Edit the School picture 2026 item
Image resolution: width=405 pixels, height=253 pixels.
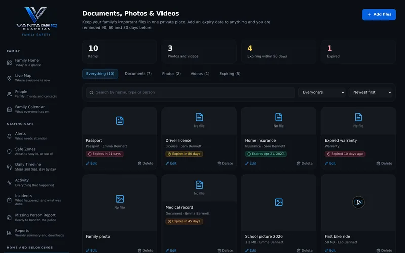point(250,250)
